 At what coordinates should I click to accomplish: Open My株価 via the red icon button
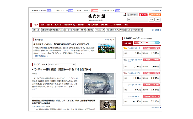coord(143,15)
